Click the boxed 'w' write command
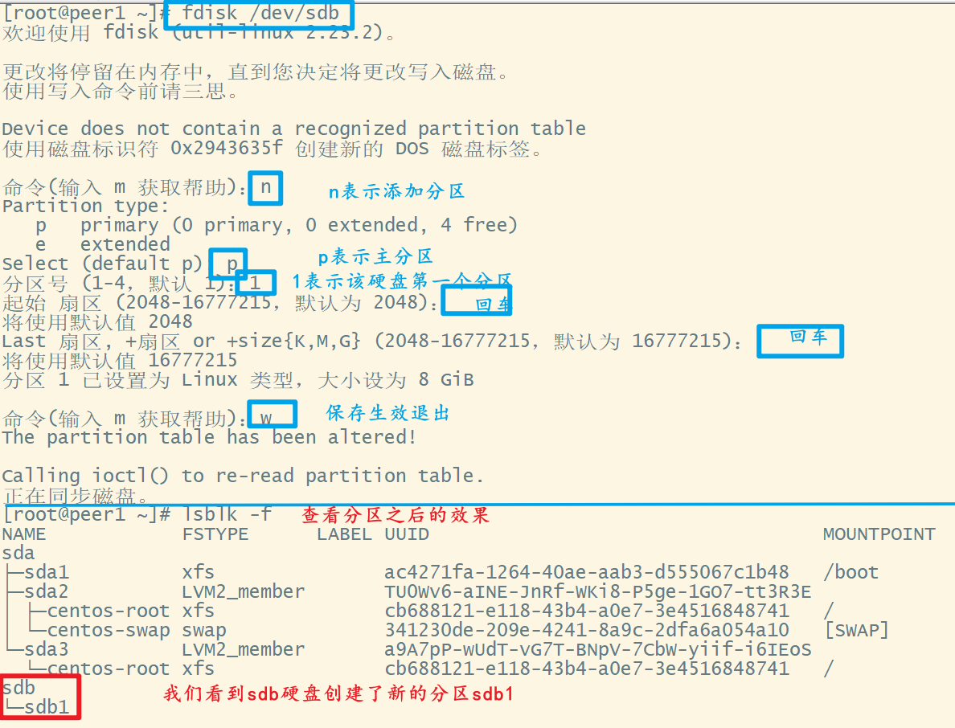The image size is (955, 728). pos(273,414)
